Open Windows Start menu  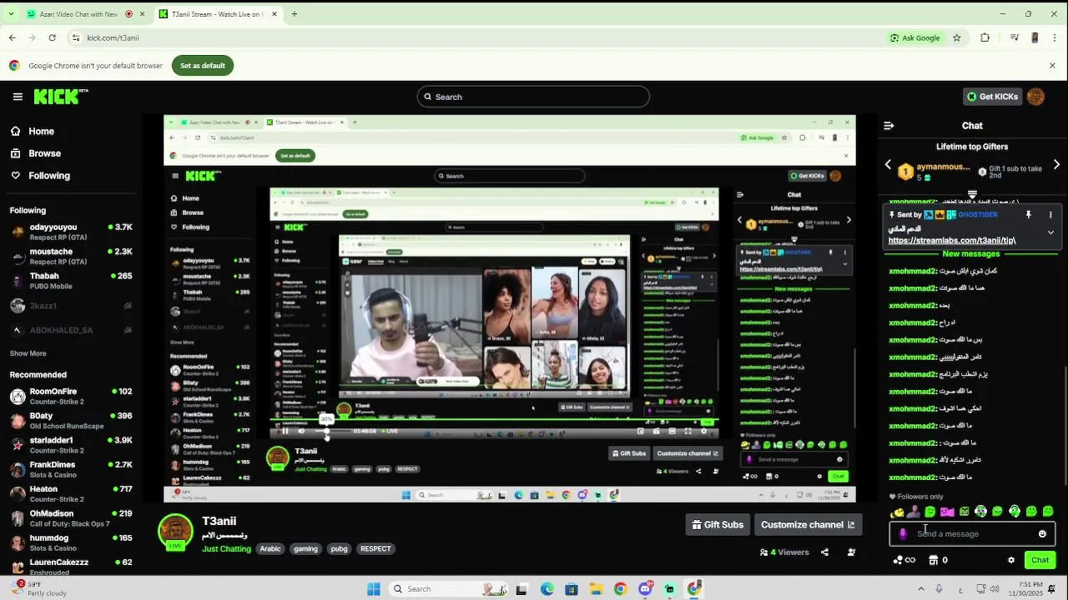click(x=374, y=589)
